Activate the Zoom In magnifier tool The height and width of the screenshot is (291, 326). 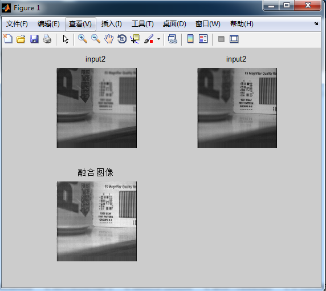pyautogui.click(x=83, y=39)
